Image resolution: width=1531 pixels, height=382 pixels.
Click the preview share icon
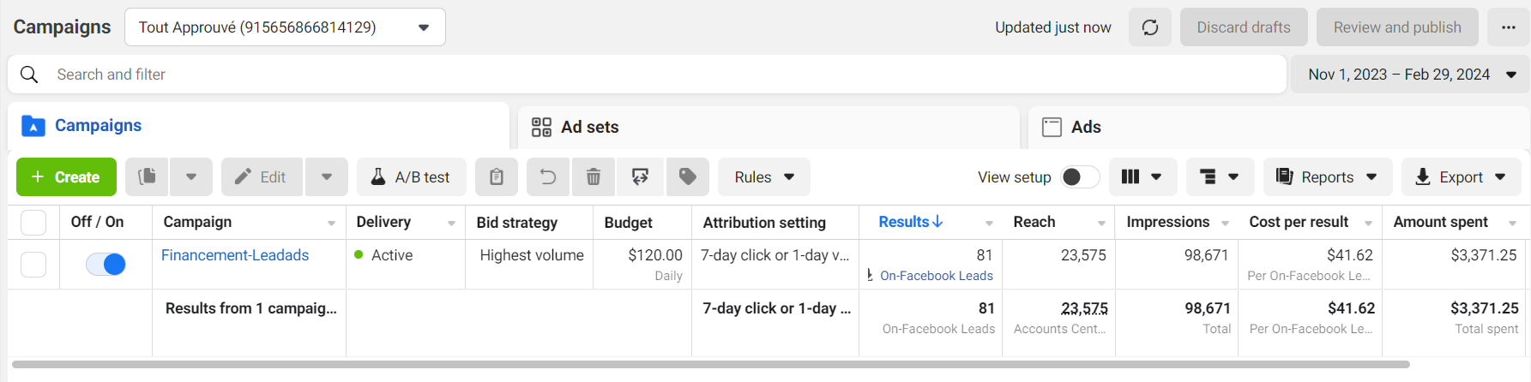(x=640, y=177)
